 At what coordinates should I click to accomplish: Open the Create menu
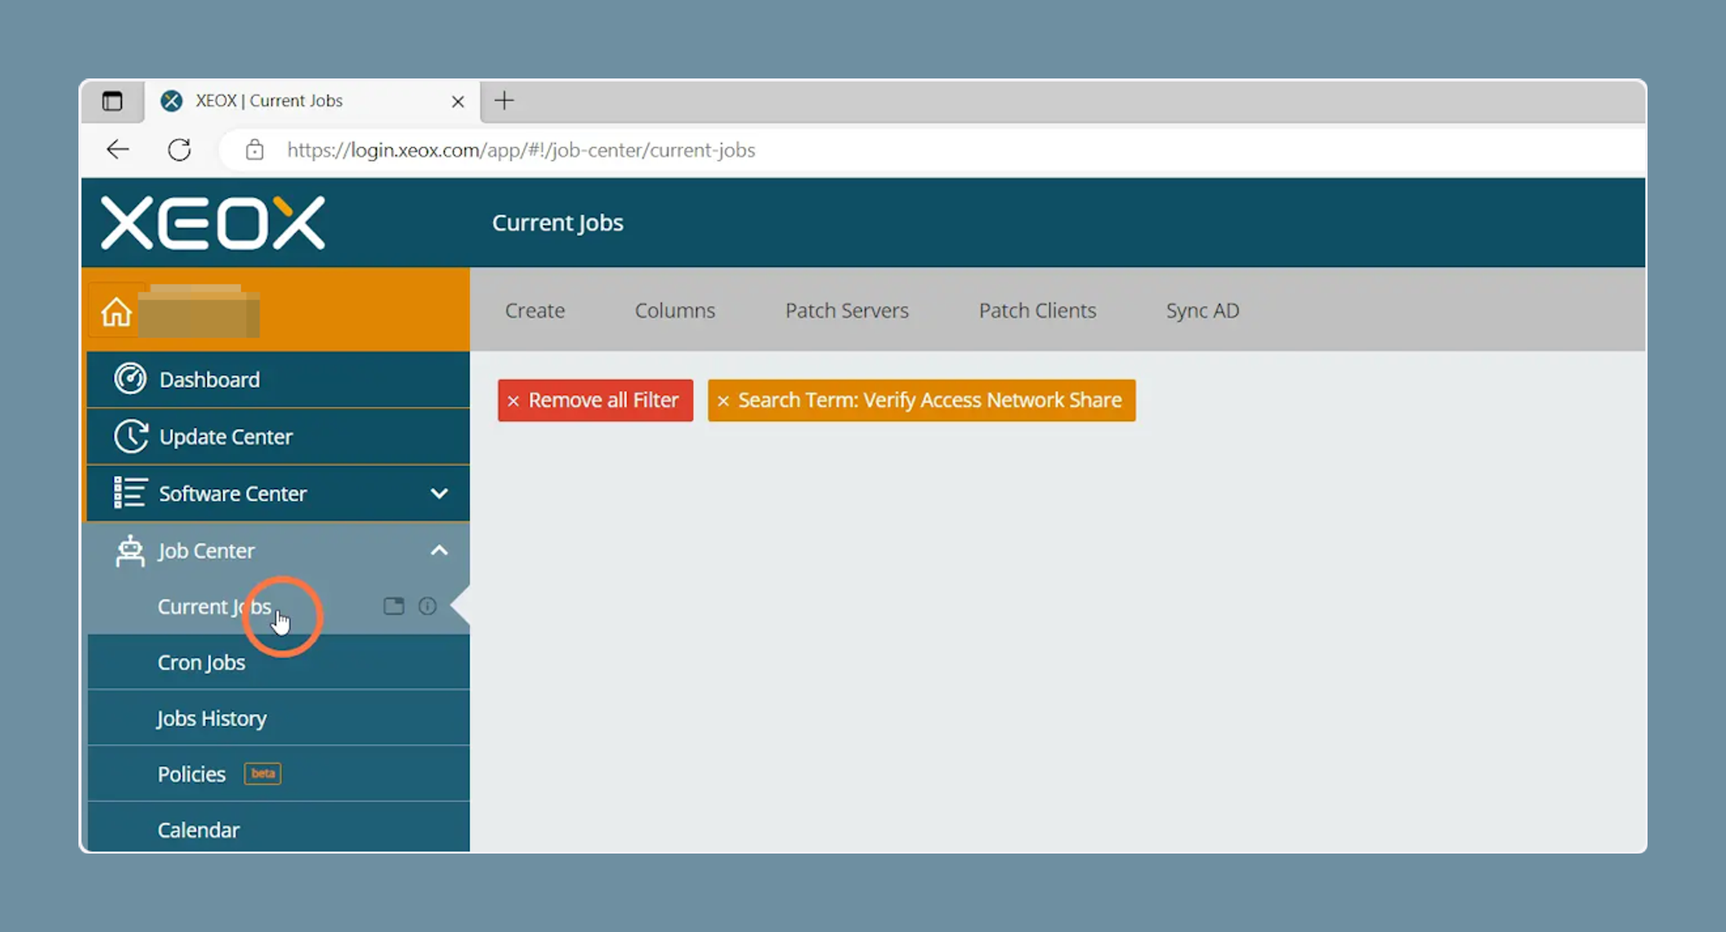535,310
